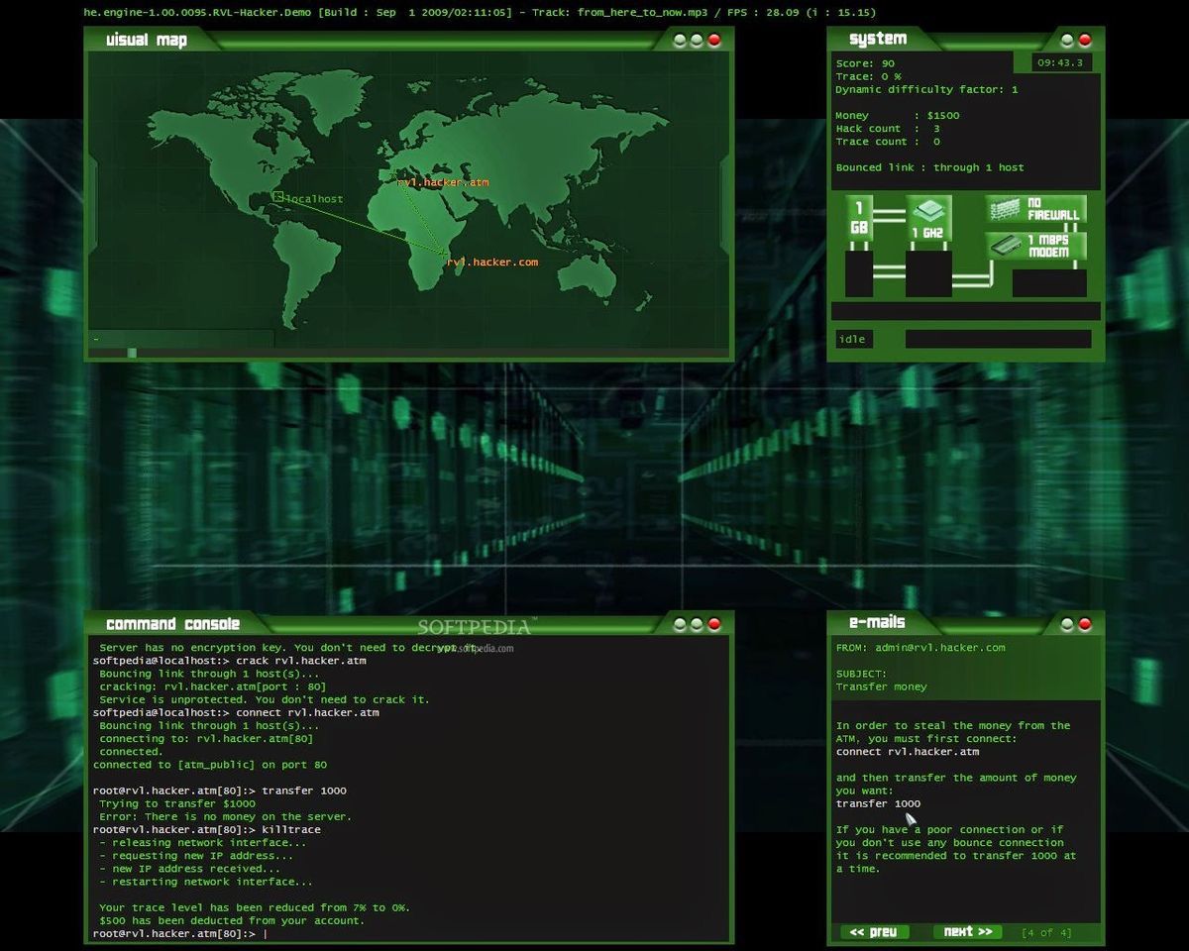Select the No Firewall brick-wall icon
Image resolution: width=1189 pixels, height=951 pixels.
pyautogui.click(x=1035, y=209)
